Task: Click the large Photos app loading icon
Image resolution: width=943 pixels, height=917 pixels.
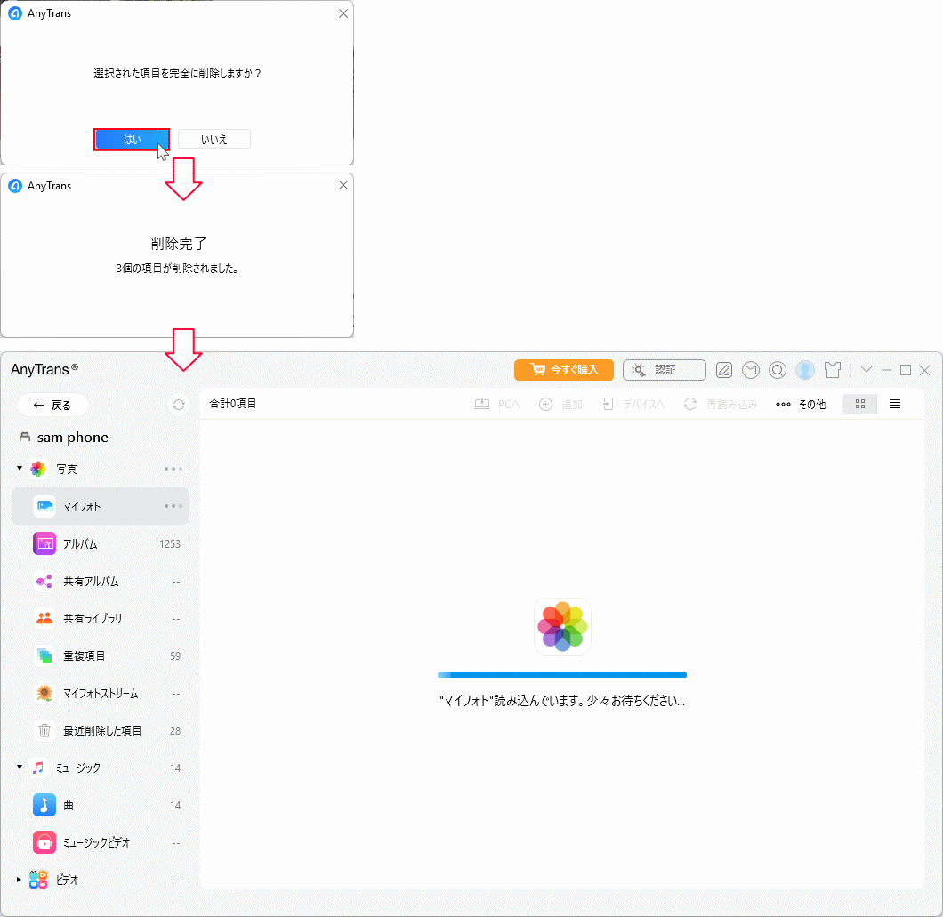Action: (x=562, y=626)
